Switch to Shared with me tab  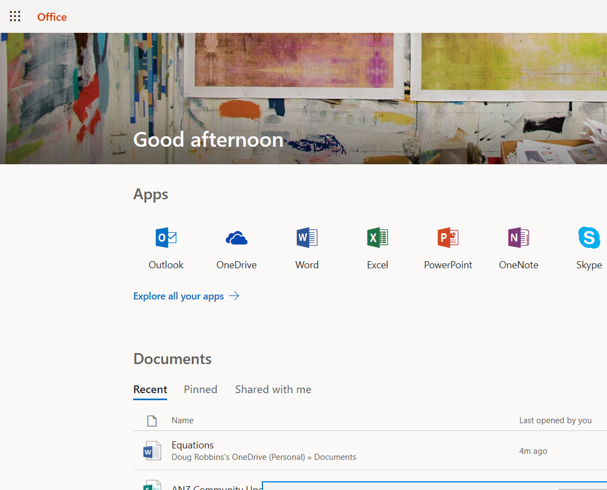pyautogui.click(x=273, y=389)
